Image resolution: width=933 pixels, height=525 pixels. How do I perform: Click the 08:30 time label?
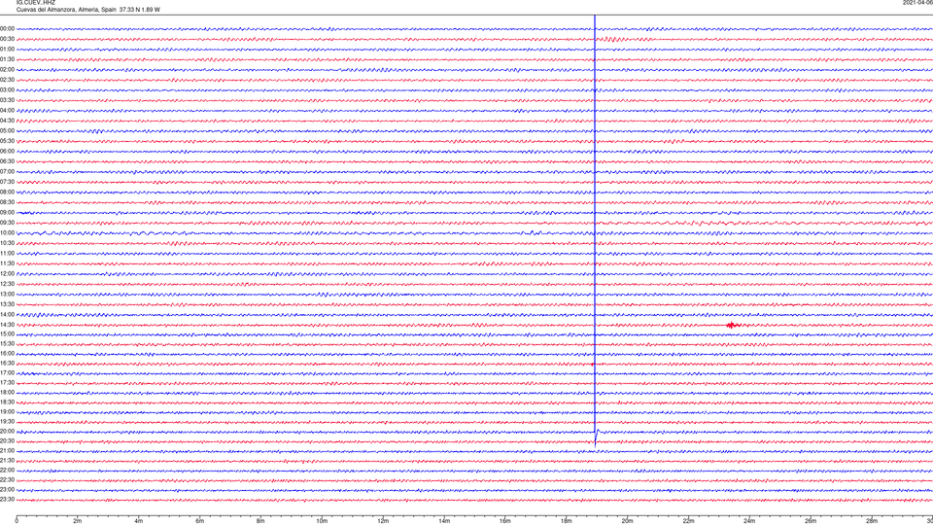(7, 202)
